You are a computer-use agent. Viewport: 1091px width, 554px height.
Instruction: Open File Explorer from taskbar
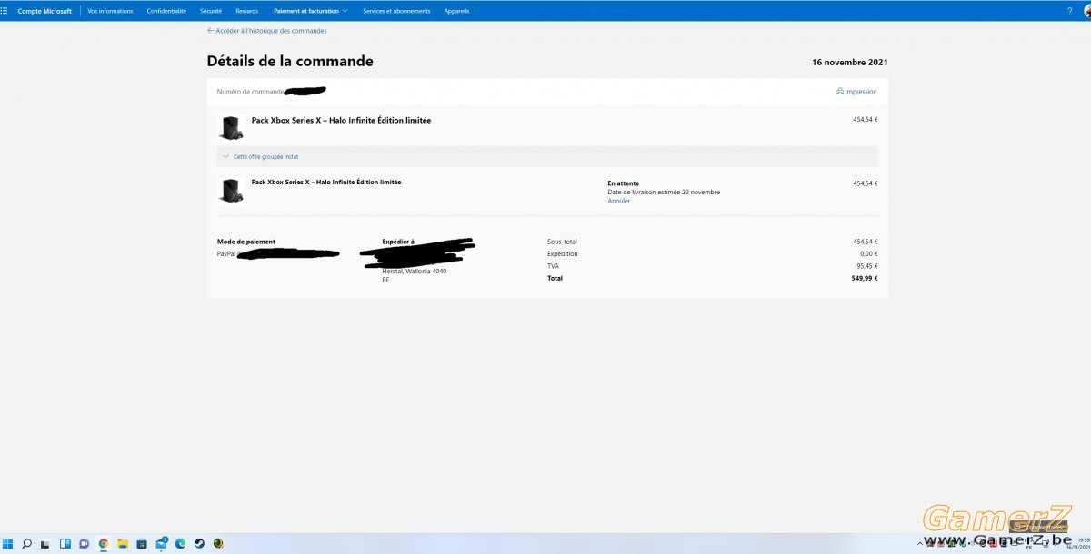point(122,544)
